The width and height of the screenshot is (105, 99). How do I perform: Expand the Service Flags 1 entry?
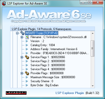(22, 57)
